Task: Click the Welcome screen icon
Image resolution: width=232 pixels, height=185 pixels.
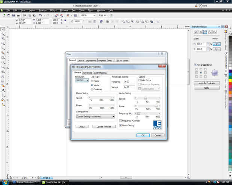Action: [75, 15]
